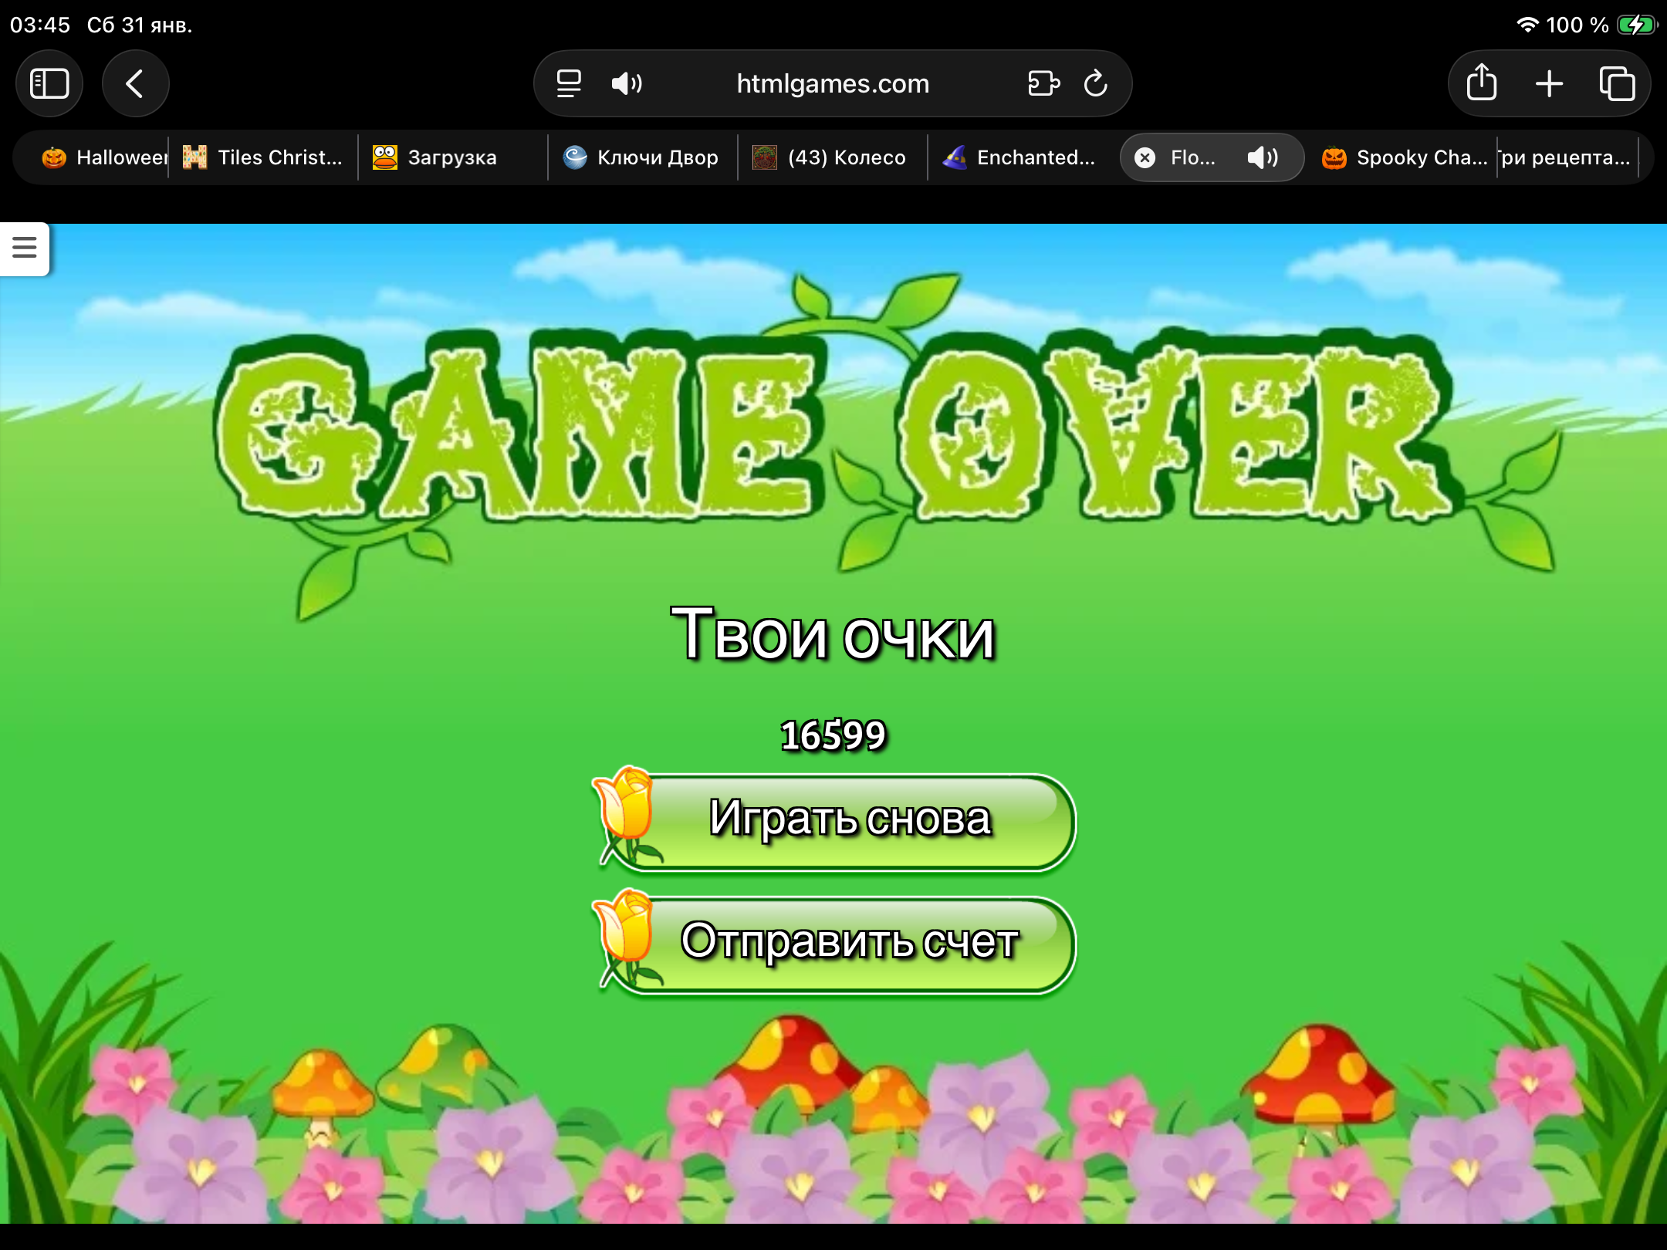This screenshot has height=1250, width=1667.
Task: Select the Ключи Двор tab
Action: click(642, 157)
